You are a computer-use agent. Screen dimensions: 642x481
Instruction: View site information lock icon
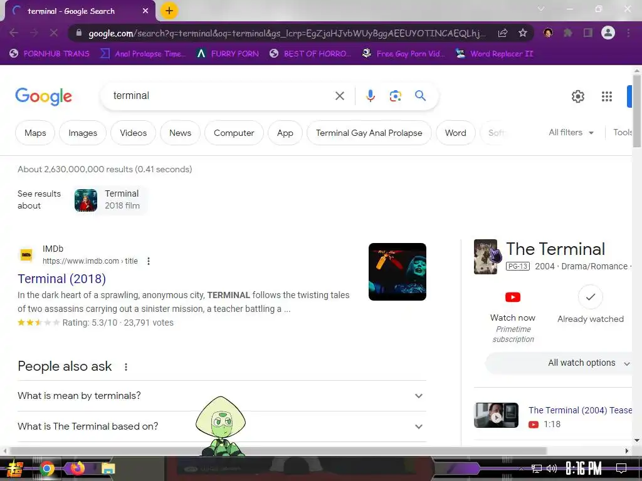[x=79, y=33]
